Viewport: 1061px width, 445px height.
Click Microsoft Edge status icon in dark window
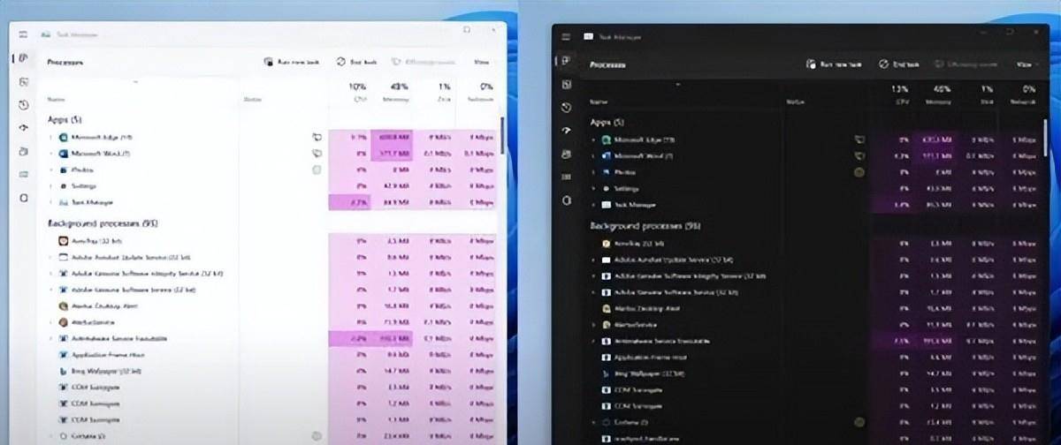click(859, 140)
